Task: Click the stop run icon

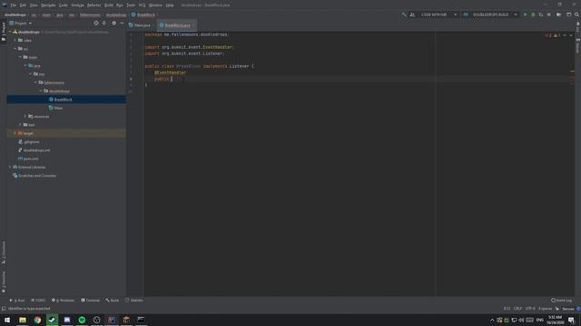Action: click(548, 14)
